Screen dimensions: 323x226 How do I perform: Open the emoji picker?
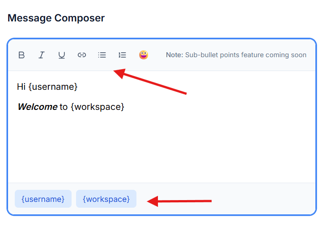click(143, 55)
